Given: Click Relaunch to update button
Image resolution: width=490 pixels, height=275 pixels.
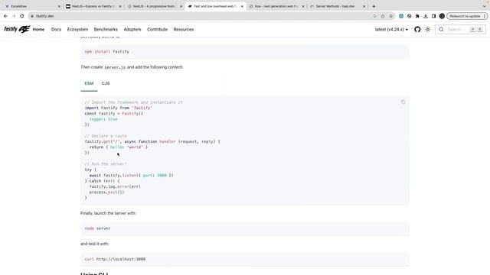Looking at the screenshot, I should (x=467, y=16).
